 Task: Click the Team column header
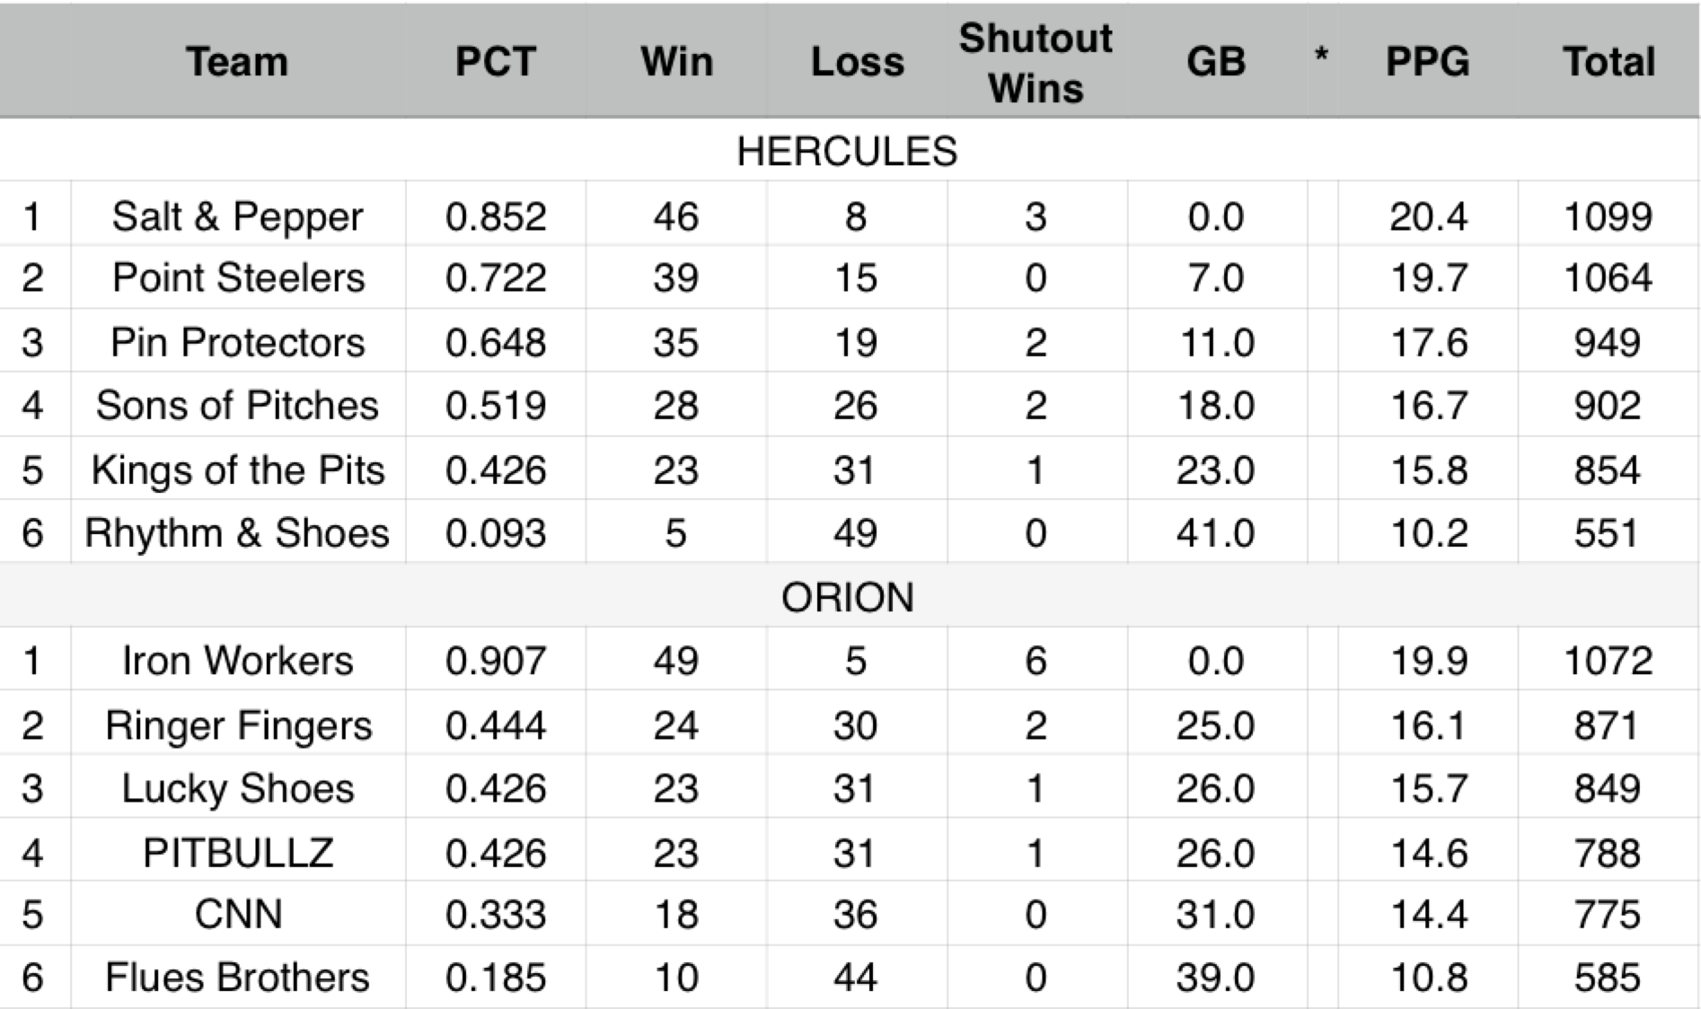pos(237,62)
